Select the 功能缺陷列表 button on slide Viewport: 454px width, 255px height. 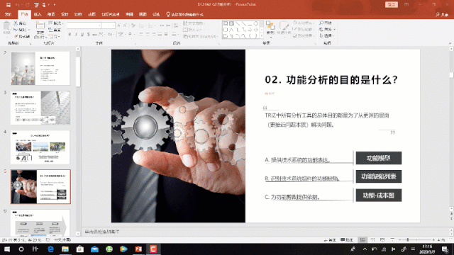[x=378, y=176]
